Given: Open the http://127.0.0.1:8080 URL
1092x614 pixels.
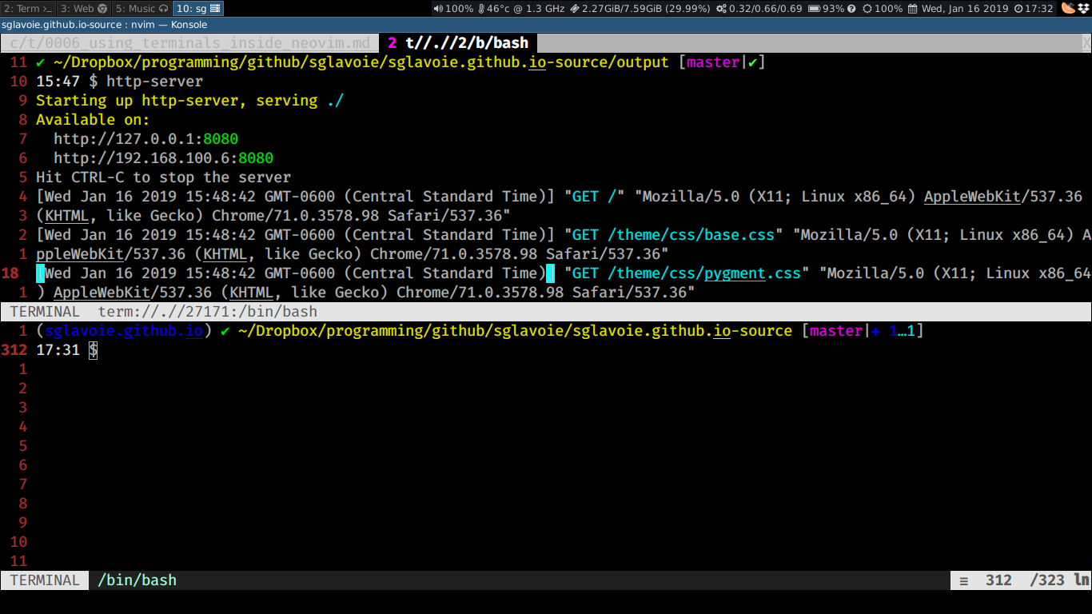Looking at the screenshot, I should pos(145,139).
